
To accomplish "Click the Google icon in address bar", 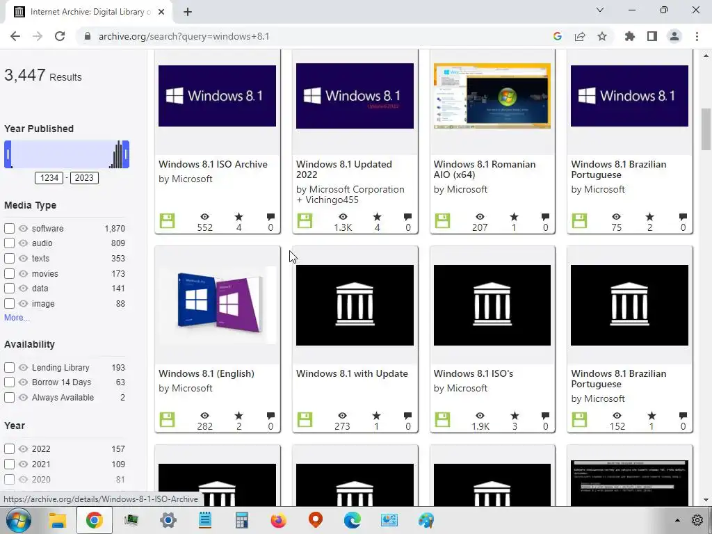I will pyautogui.click(x=557, y=36).
